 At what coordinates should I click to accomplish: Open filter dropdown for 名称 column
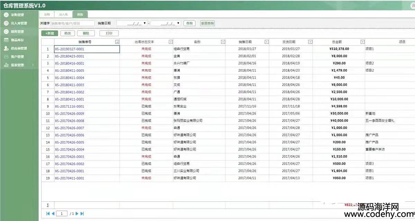coord(223,42)
